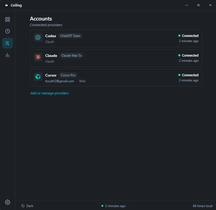Open settings gear icon at bottom left
This screenshot has height=210, width=216.
pyautogui.click(x=8, y=202)
